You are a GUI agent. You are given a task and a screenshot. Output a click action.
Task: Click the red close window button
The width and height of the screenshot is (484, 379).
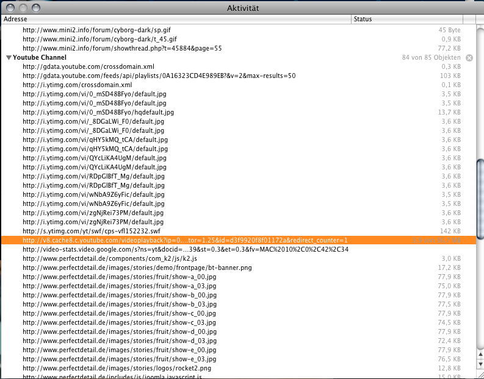[9, 7]
